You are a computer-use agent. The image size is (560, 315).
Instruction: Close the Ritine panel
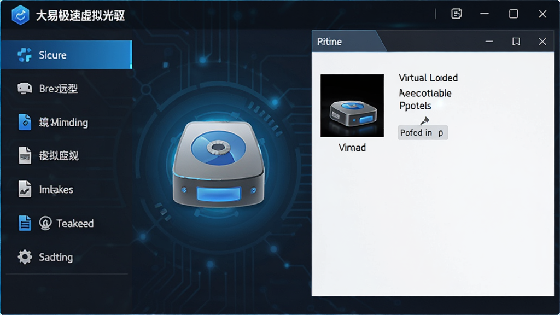pyautogui.click(x=542, y=42)
